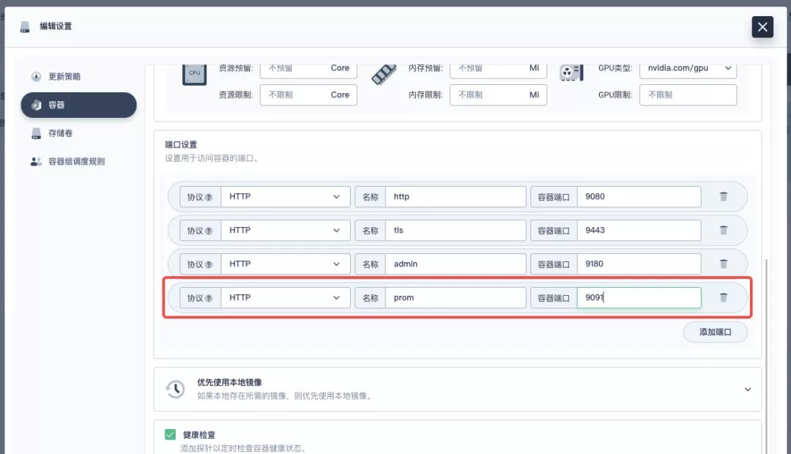Delete the tls port row trash icon
The height and width of the screenshot is (454, 791).
724,231
